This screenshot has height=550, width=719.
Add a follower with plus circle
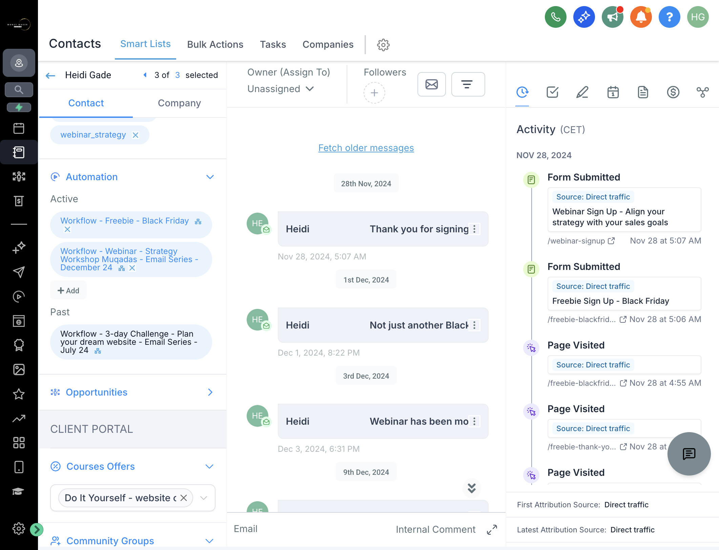pyautogui.click(x=374, y=93)
